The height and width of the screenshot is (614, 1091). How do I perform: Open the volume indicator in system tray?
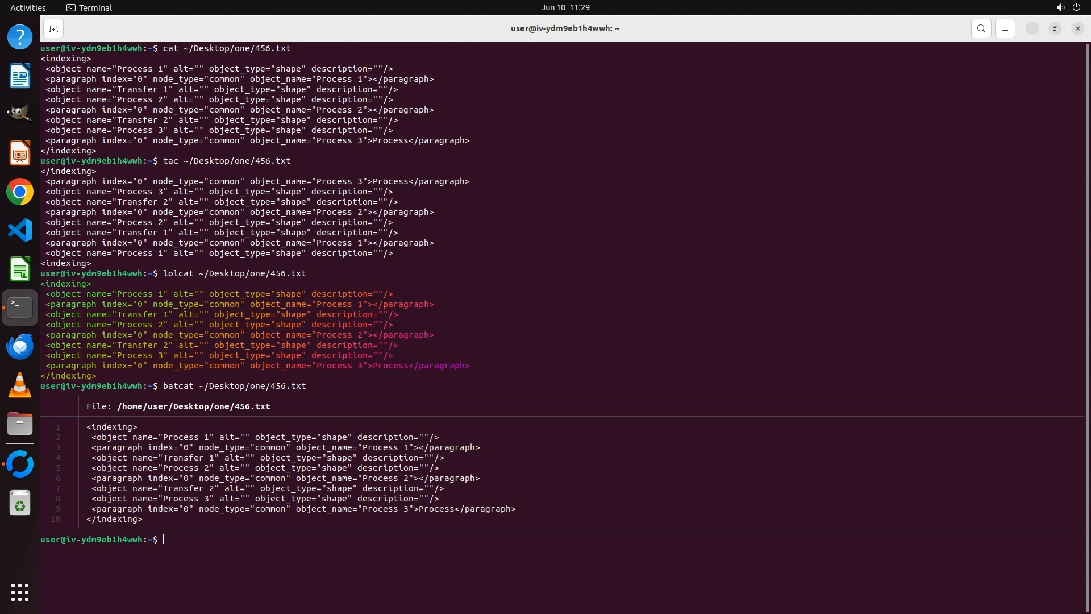pos(1060,7)
